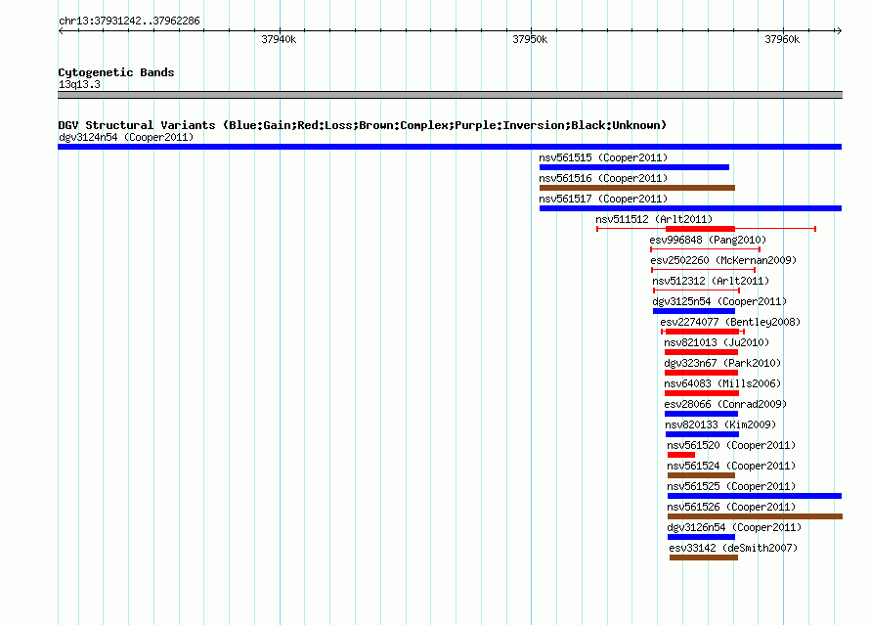Click the dgv323n67 (Park2010) label
Viewport: 870px width, 625px height.
pyautogui.click(x=722, y=363)
